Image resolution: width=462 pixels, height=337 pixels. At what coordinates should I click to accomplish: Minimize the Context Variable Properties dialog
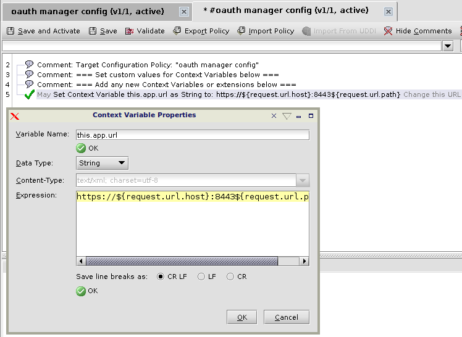click(x=298, y=117)
